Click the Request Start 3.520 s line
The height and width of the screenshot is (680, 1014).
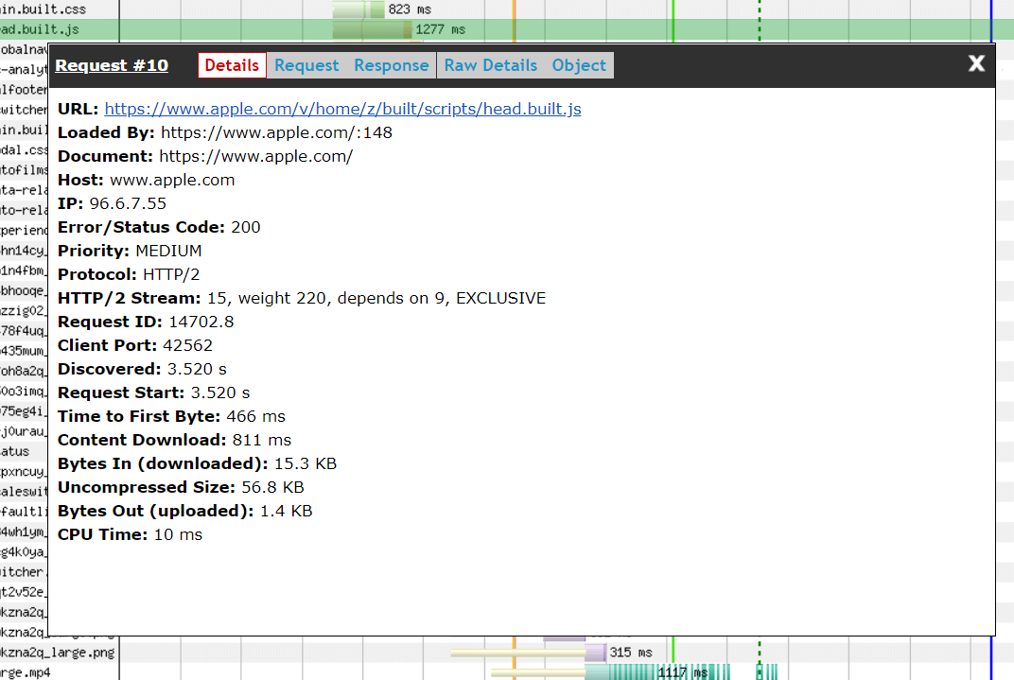tap(154, 392)
